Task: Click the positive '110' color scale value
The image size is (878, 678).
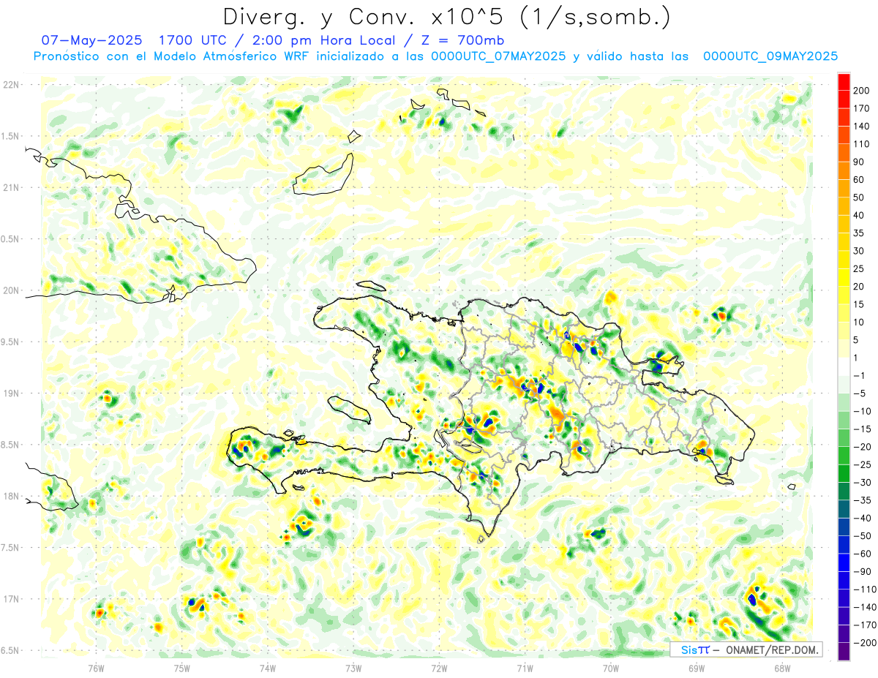Action: tap(862, 144)
